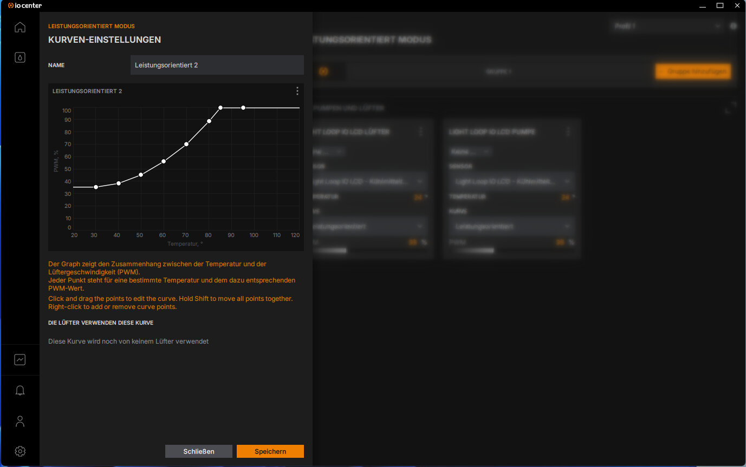Screen dimensions: 746x467
Task: Click the temperature axis value 120
Action: point(295,235)
